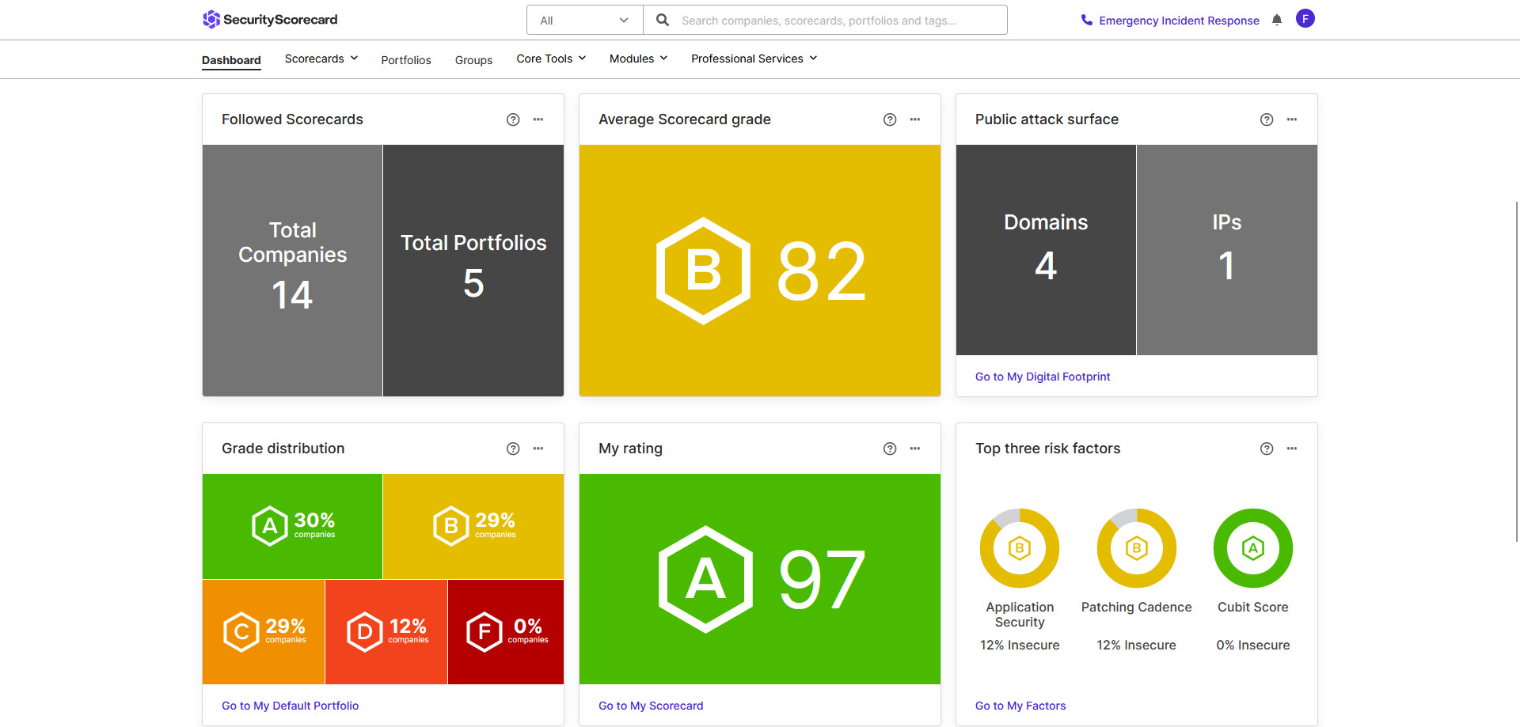Screen dimensions: 1520x727
Task: Open more options for Followed Scorecards
Action: [x=538, y=119]
